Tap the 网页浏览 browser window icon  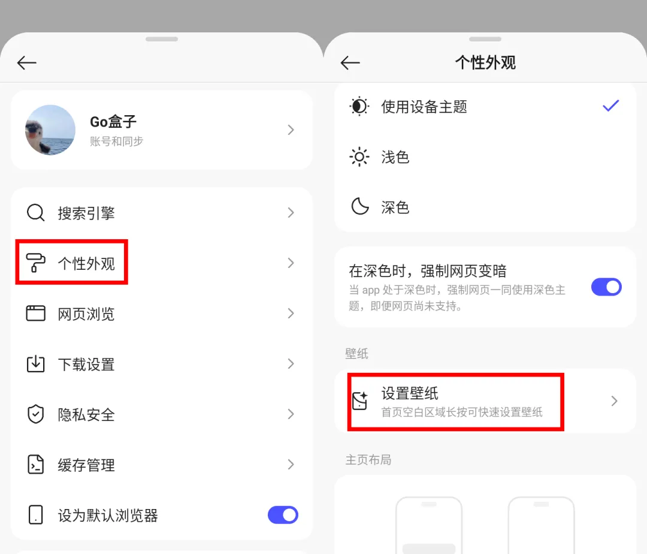35,314
